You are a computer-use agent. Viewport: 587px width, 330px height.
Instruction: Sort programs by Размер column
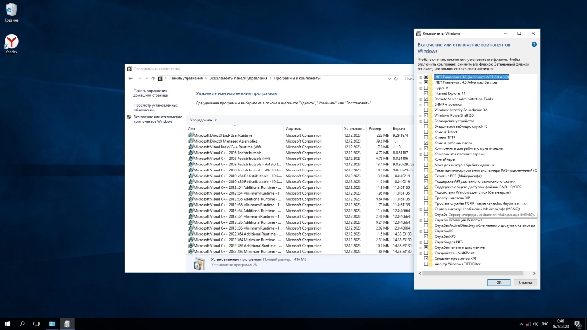click(x=379, y=129)
